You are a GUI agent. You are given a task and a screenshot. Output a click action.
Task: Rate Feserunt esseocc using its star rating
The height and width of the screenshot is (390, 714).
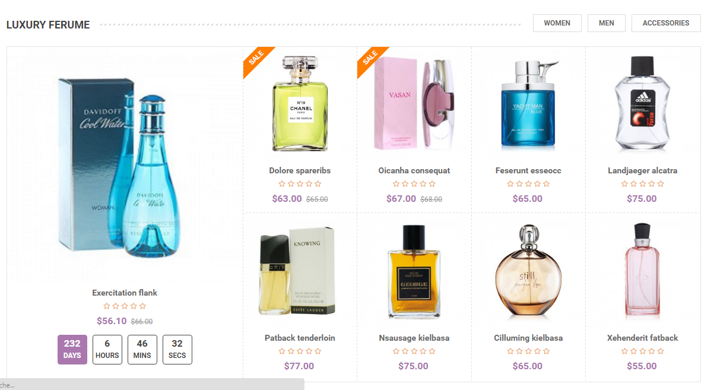tap(528, 184)
